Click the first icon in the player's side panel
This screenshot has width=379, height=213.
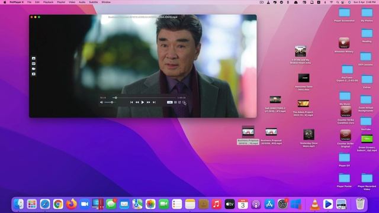click(x=34, y=58)
